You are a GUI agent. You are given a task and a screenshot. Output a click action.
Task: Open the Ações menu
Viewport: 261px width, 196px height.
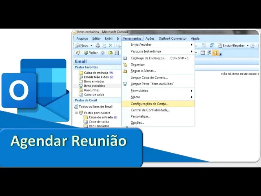coord(150,38)
